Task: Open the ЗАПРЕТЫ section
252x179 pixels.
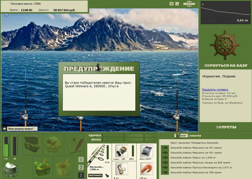Action: point(226,127)
